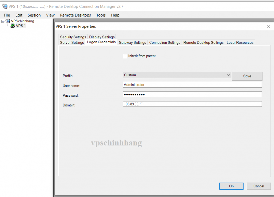Switch to the Connection Settings tab
Image resolution: width=274 pixels, height=197 pixels.
165,42
